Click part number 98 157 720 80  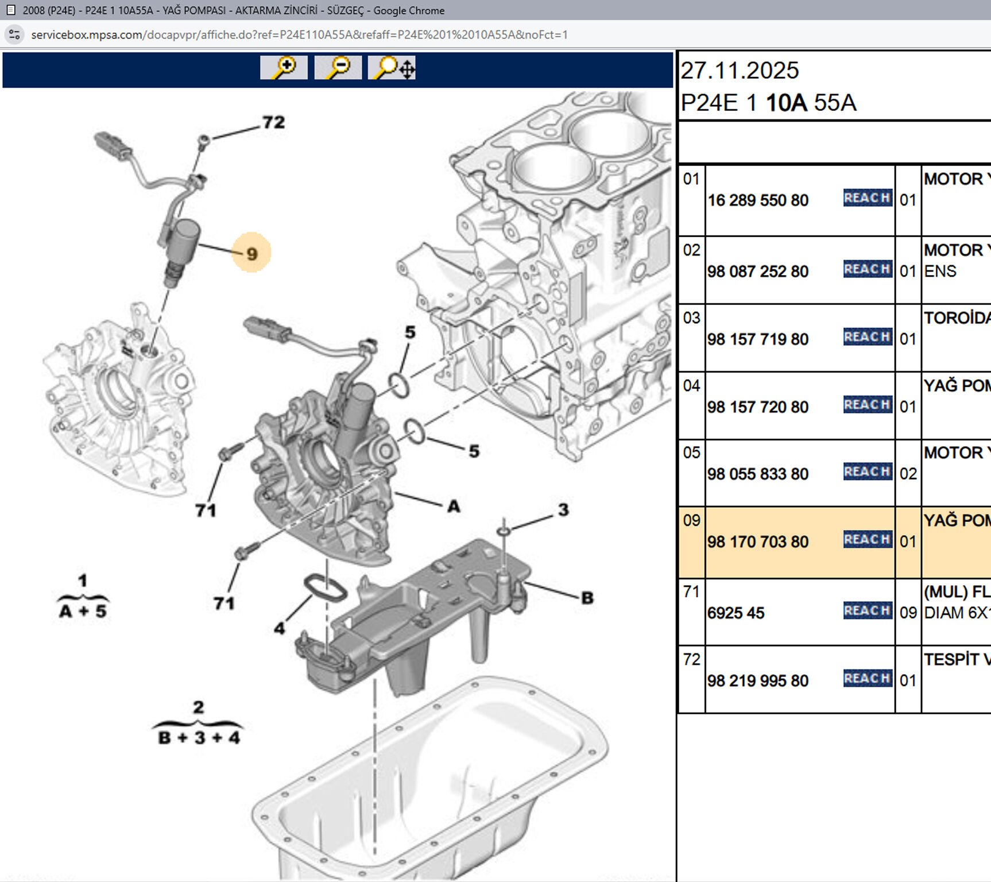757,407
